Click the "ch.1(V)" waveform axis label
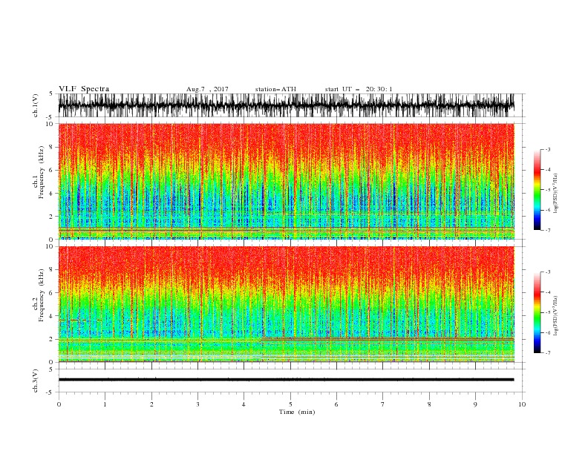 tap(36, 105)
